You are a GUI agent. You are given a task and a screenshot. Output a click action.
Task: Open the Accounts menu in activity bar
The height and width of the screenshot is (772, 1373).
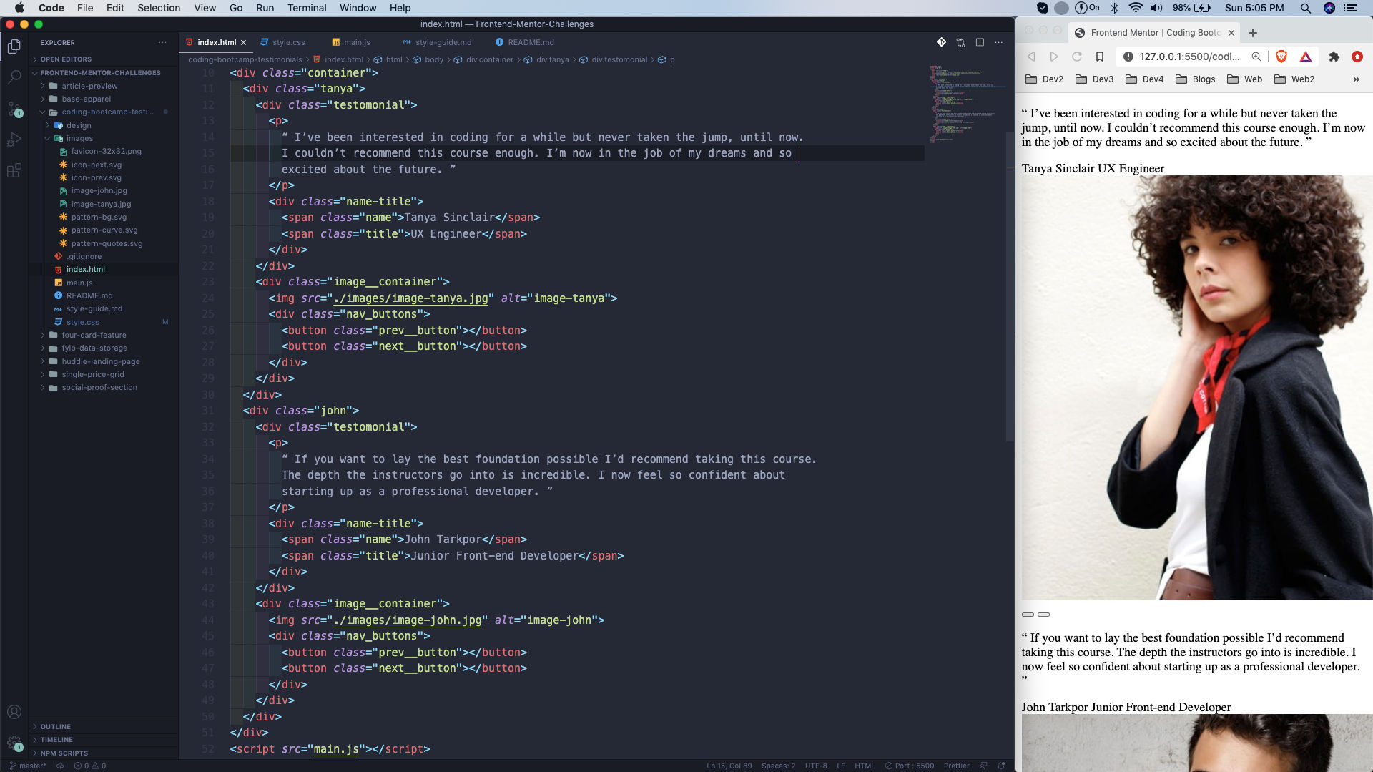14,712
